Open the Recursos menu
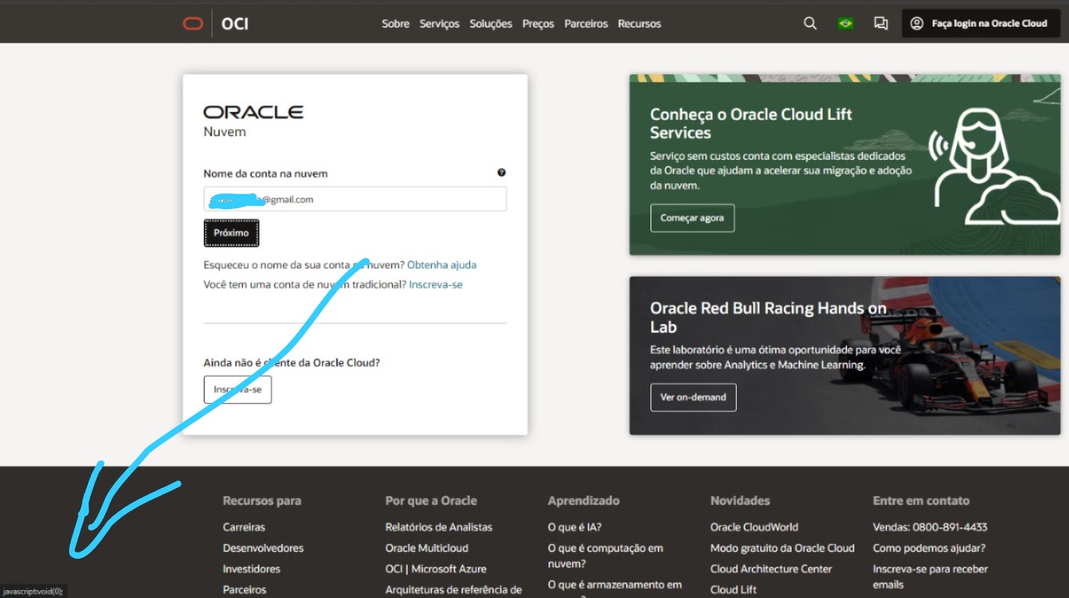The image size is (1069, 598). pos(640,23)
